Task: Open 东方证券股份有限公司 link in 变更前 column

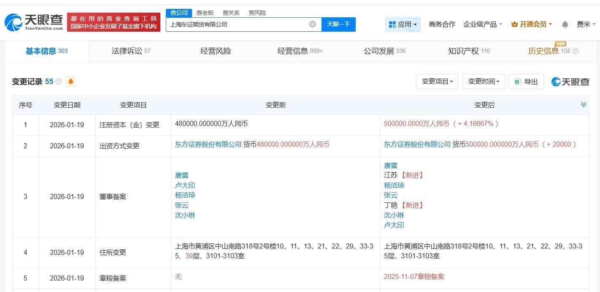Action: (208, 145)
